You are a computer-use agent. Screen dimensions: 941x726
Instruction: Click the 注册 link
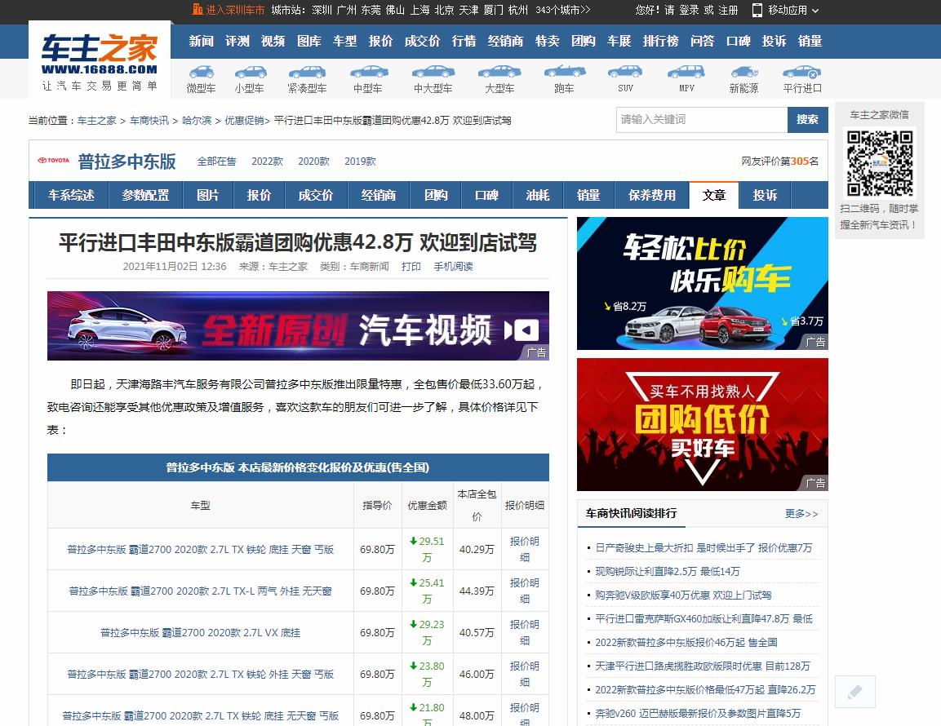point(728,11)
